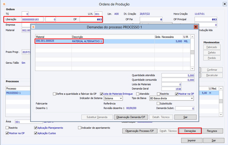Click the Defeito movement button
Screen dimensions: 228x145
[212, 53]
